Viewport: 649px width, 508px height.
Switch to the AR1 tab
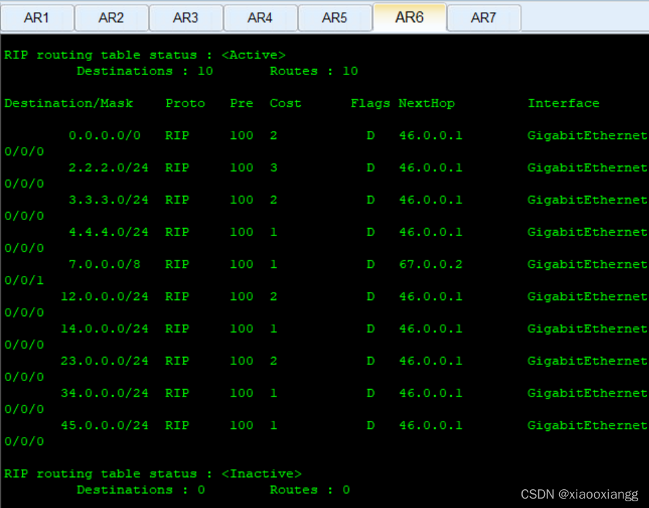pyautogui.click(x=37, y=17)
